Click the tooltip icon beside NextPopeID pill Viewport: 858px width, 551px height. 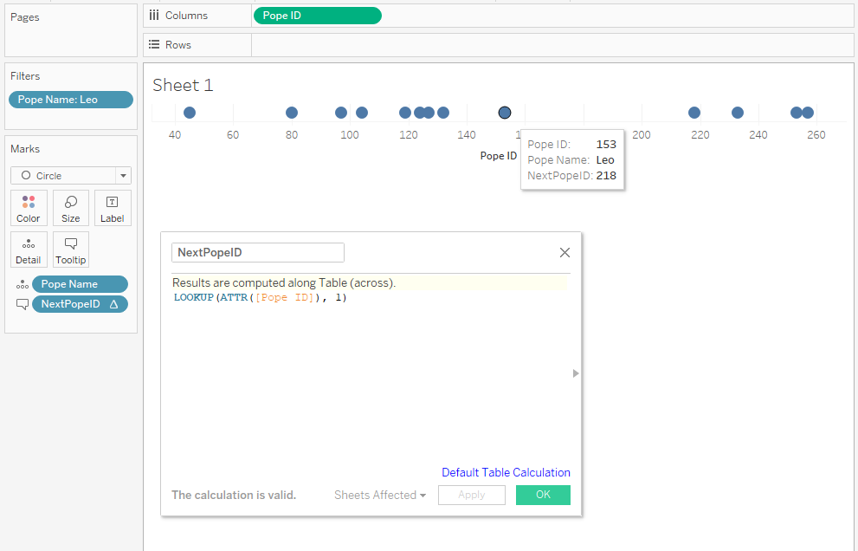pos(22,304)
